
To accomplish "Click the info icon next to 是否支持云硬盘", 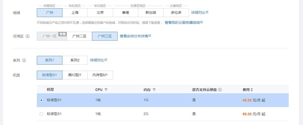I will point(220,90).
